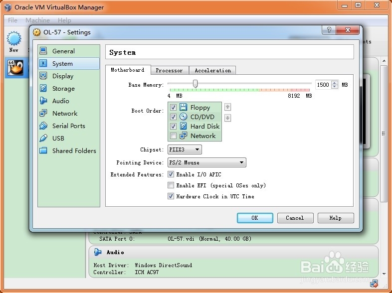This screenshot has width=392, height=293.
Task: Open the Machine menu
Action: pyautogui.click(x=37, y=20)
